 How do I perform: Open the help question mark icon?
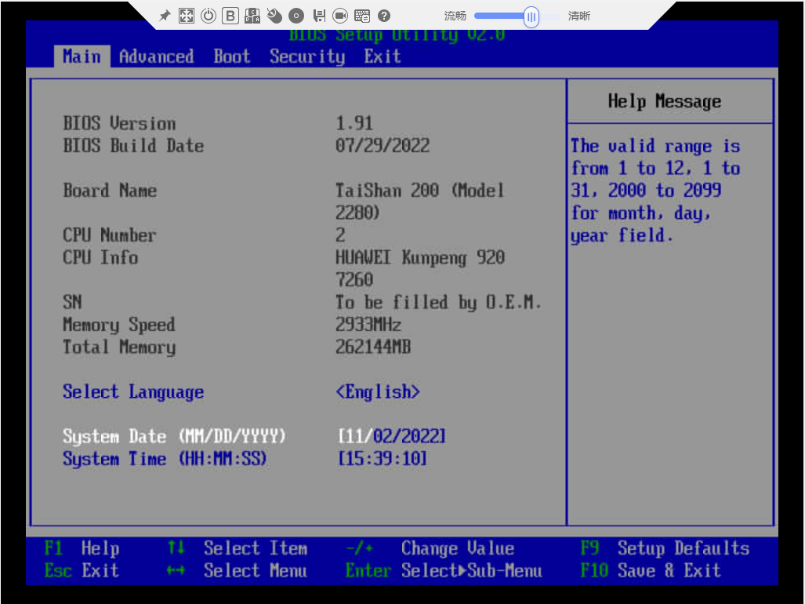click(x=384, y=16)
